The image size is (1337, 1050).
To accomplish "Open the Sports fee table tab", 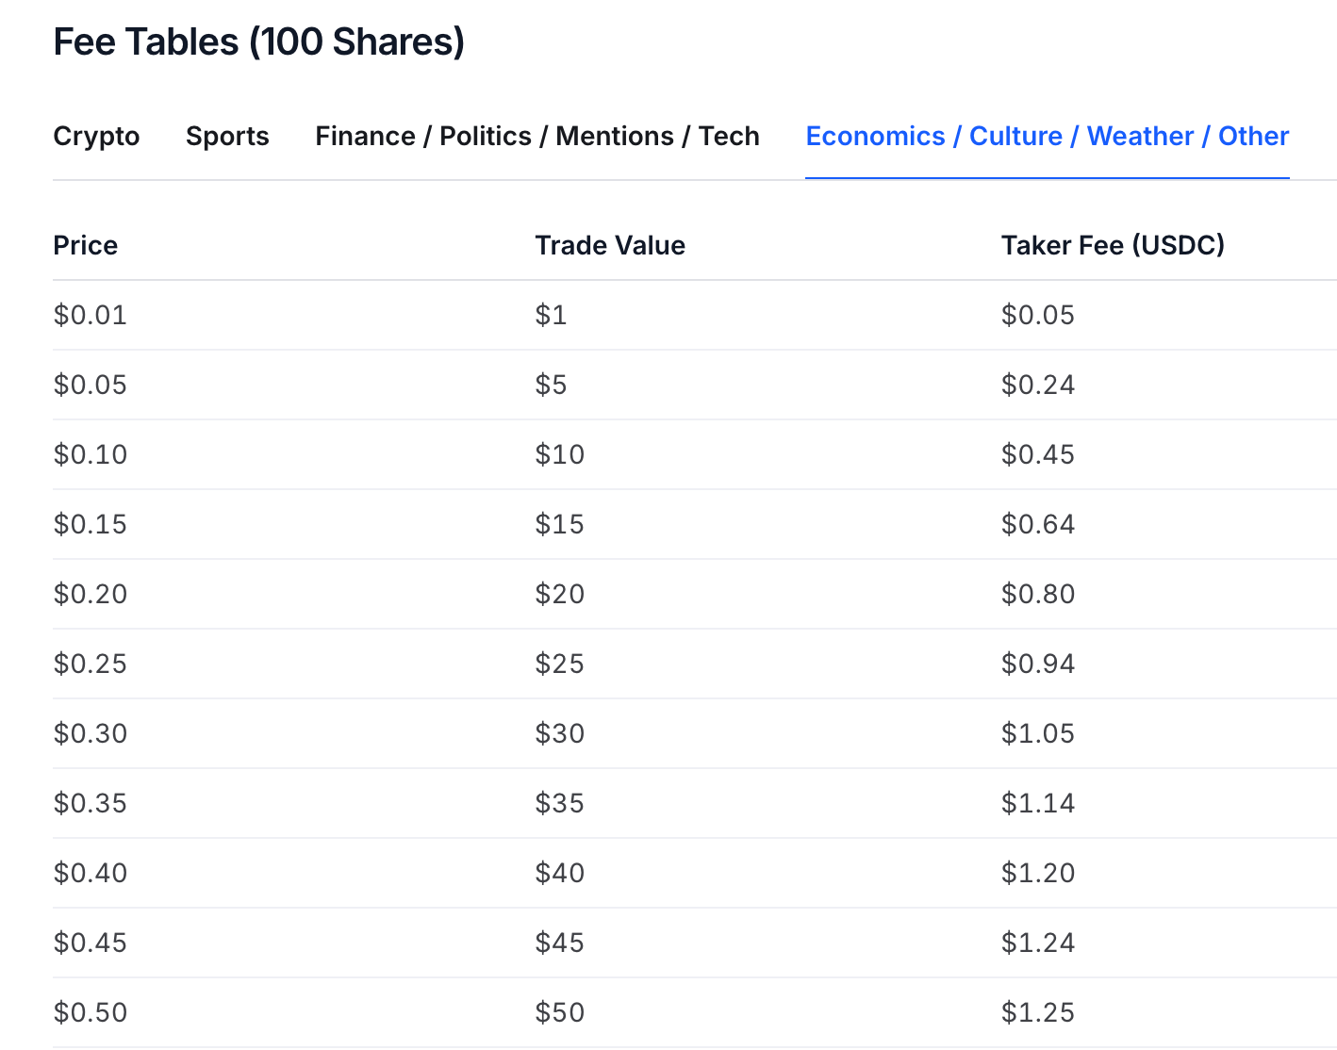I will [x=227, y=137].
